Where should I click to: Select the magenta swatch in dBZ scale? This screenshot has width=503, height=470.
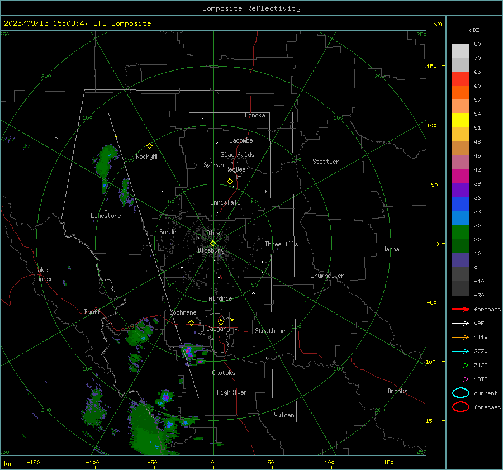(461, 176)
